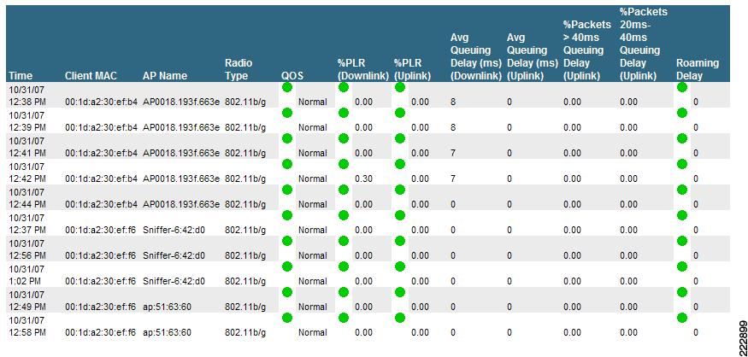Click %PLR Downlink dot in 12:37 PM row

point(344,215)
